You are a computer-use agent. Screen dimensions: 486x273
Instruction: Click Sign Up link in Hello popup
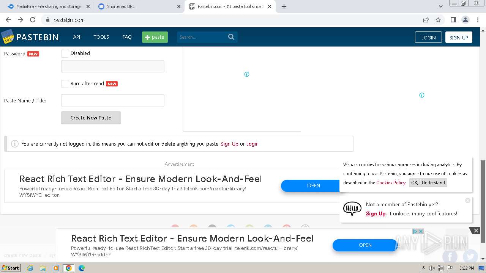click(376, 213)
